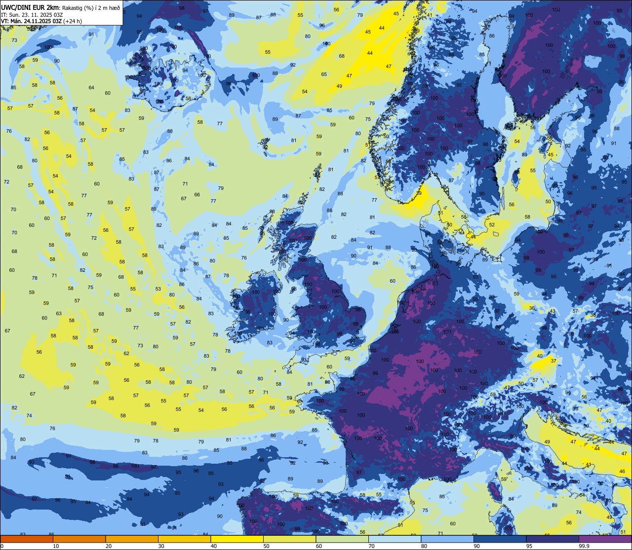Click the humidity value '64' on the map
Viewport: 632px width, 550px height.
click(x=91, y=88)
